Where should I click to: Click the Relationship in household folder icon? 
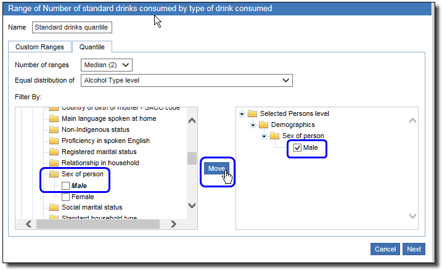54,163
